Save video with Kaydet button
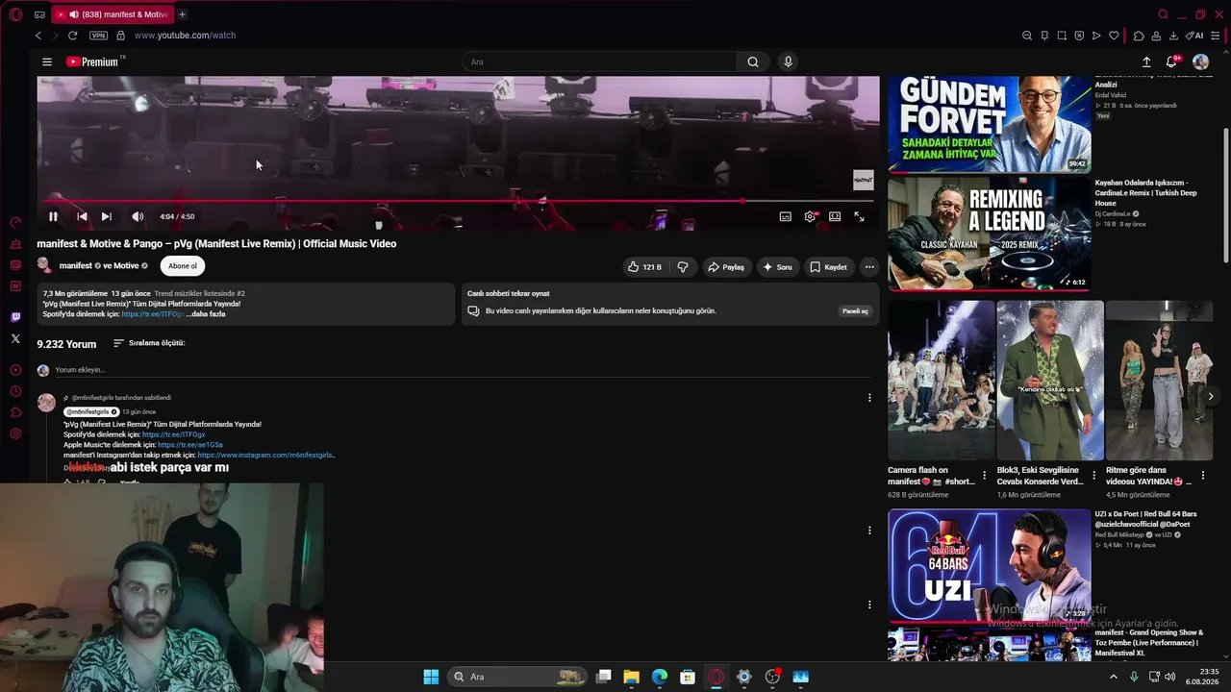1231x692 pixels. [828, 266]
